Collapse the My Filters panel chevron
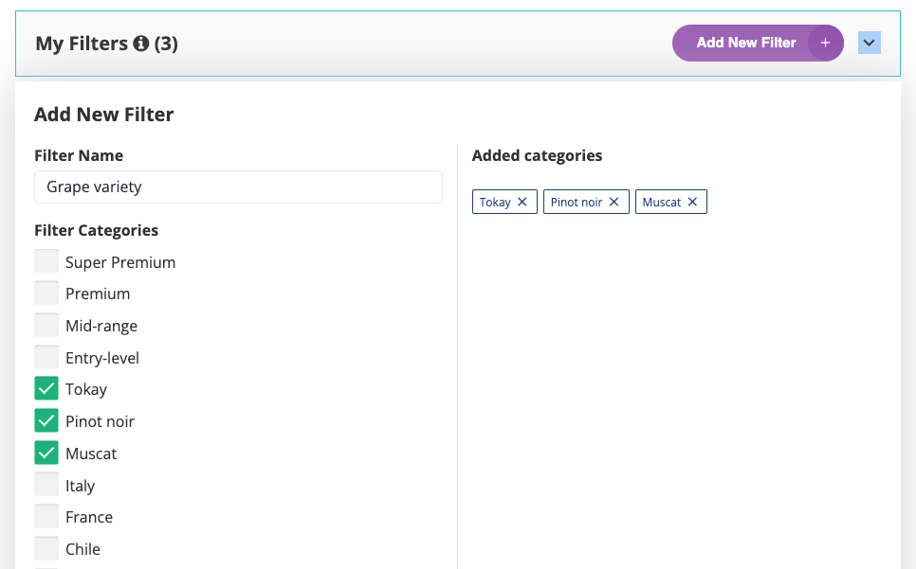The height and width of the screenshot is (569, 916). tap(870, 43)
